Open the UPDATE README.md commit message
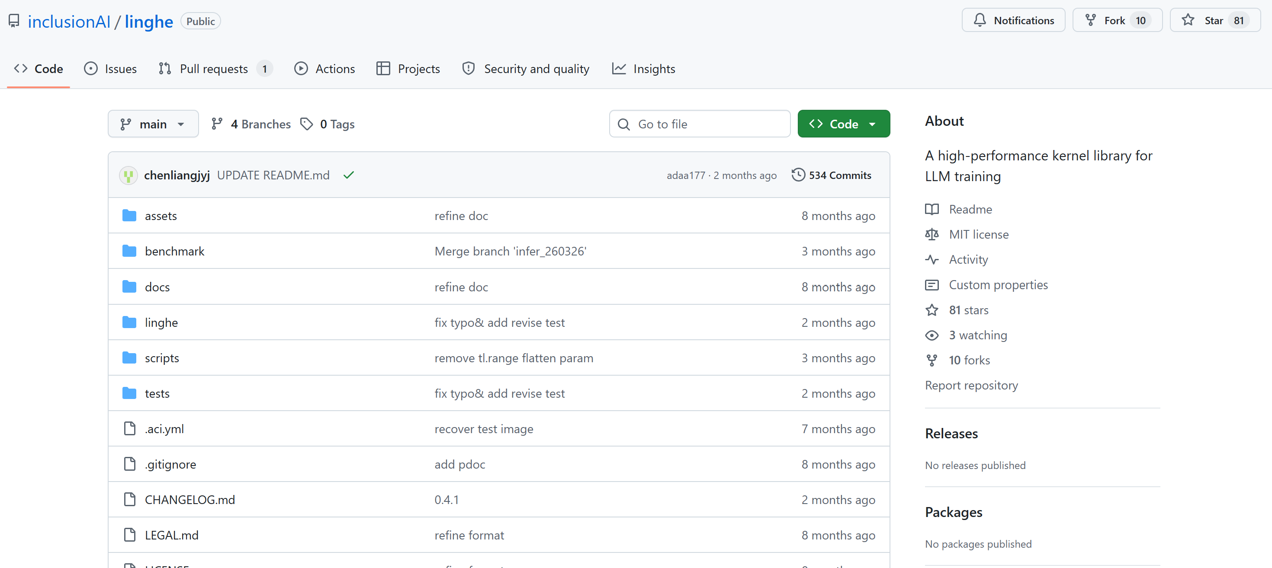Screen dimensions: 1272x568 pos(273,175)
